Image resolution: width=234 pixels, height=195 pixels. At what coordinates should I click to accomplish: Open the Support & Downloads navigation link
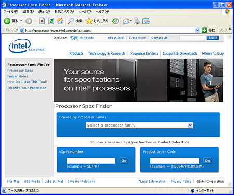click(x=180, y=53)
